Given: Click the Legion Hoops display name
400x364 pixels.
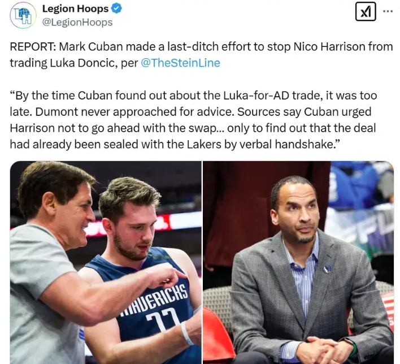Looking at the screenshot, I should pyautogui.click(x=75, y=8).
